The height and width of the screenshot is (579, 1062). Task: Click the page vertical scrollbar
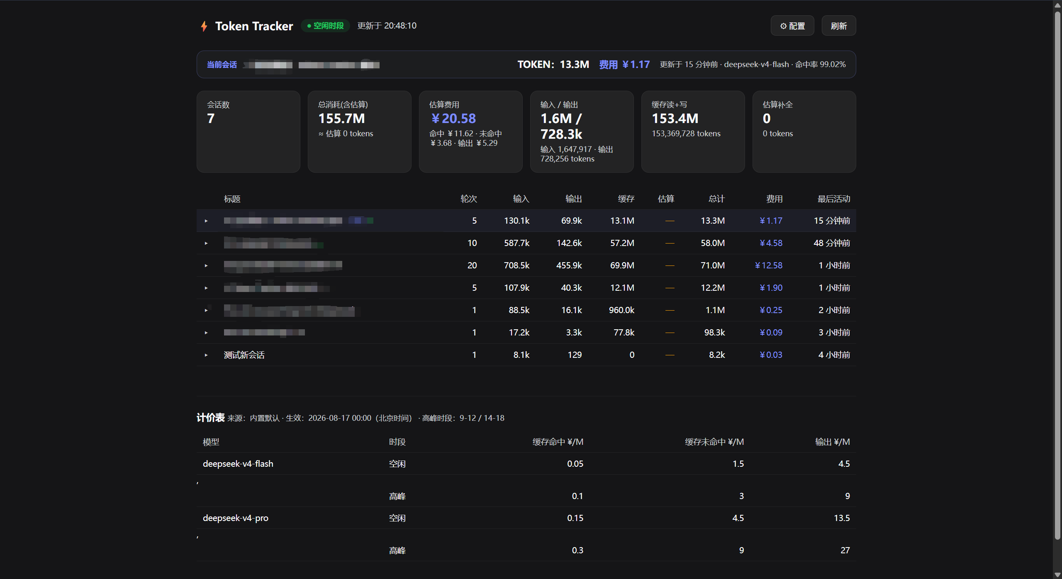pos(1057,275)
